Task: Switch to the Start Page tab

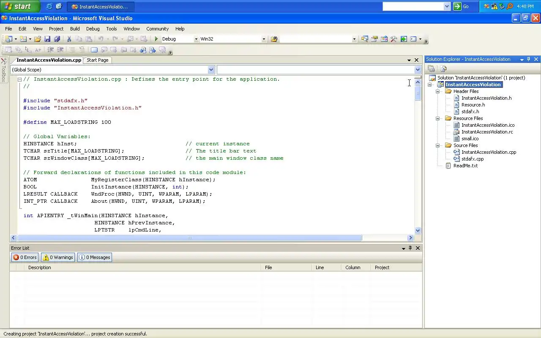Action: (98, 60)
